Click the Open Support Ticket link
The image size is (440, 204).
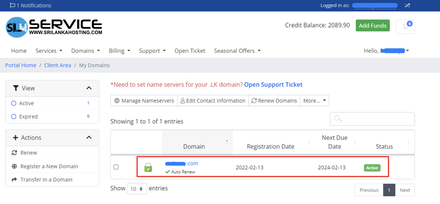(273, 84)
